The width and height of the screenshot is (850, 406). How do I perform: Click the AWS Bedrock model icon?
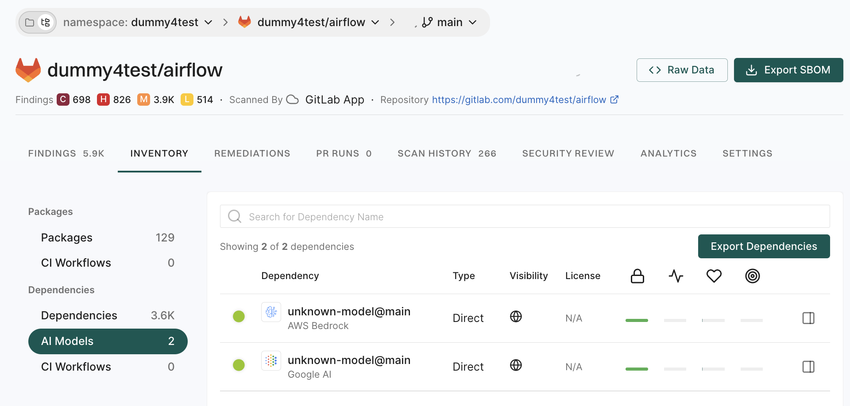(x=271, y=312)
